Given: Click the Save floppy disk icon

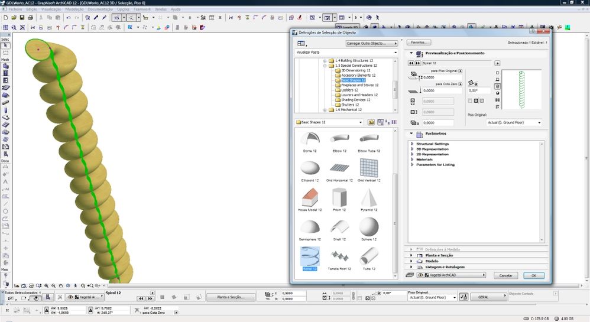Looking at the screenshot, I should point(22,17).
